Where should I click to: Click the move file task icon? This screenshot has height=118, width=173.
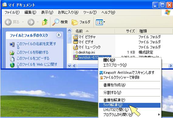(x=12, y=53)
